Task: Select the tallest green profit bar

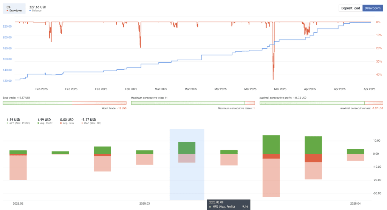Action: click(x=271, y=144)
